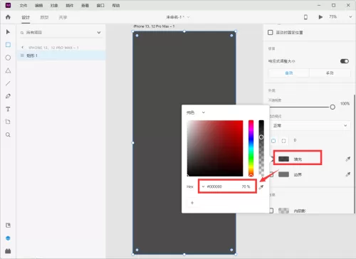This screenshot has height=259, width=356.
Task: Choose 自动 responsive resize mode
Action: [289, 73]
